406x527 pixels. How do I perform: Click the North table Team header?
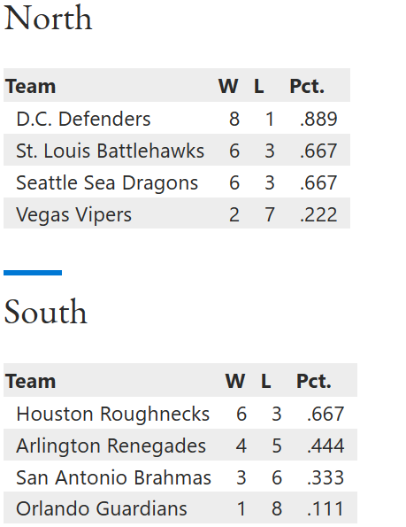click(x=31, y=87)
